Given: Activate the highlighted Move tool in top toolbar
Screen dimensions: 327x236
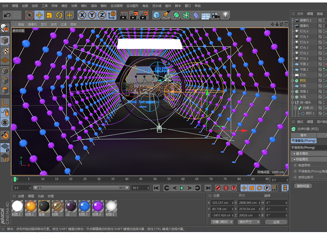Looking at the screenshot, I should pyautogui.click(x=39, y=15).
